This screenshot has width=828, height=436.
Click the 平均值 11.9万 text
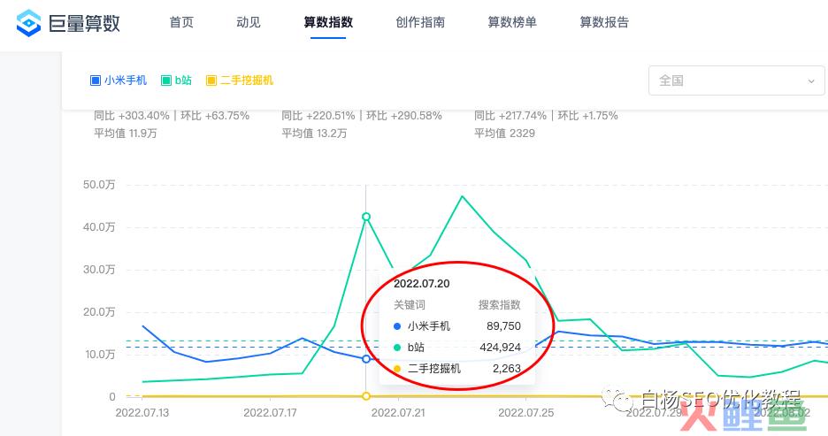126,133
